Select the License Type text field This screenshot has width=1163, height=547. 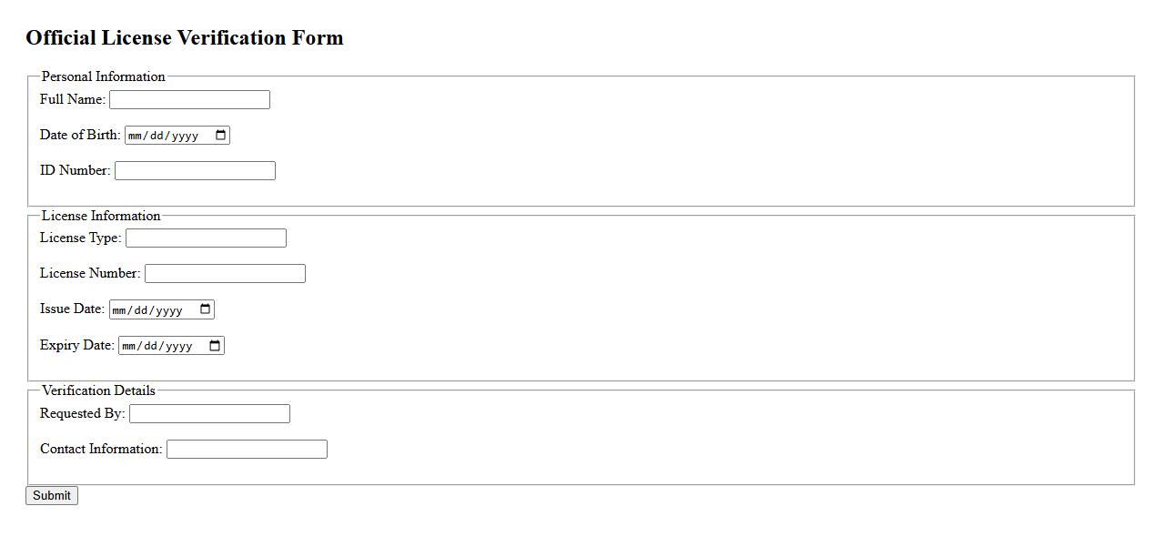[x=206, y=238]
